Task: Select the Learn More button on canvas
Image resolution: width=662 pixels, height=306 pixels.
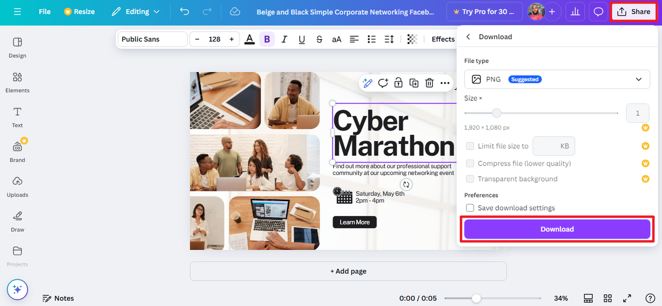Action: [355, 222]
